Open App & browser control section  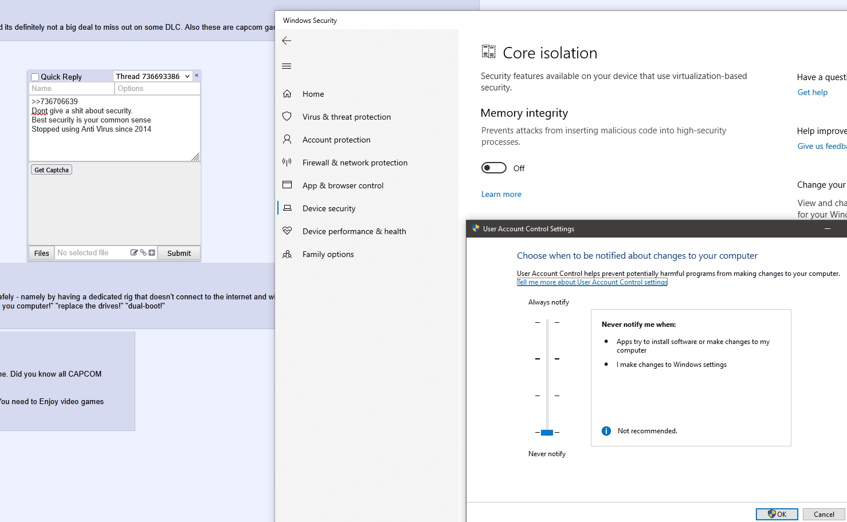tap(343, 185)
